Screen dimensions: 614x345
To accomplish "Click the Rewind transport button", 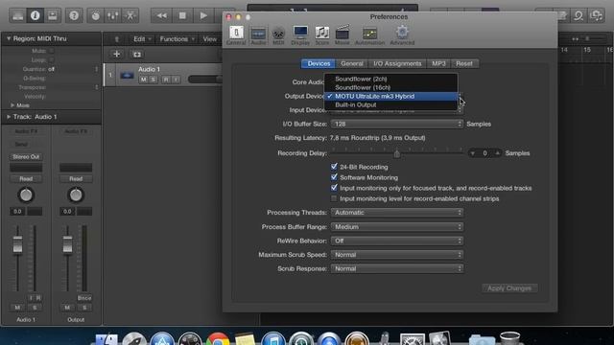I will [x=161, y=15].
